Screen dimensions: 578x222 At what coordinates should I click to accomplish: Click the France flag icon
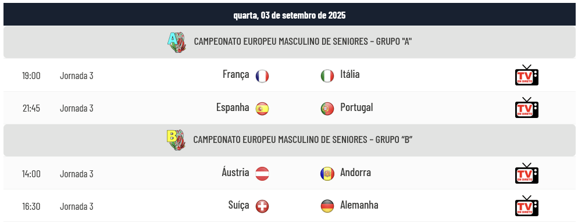pos(262,76)
